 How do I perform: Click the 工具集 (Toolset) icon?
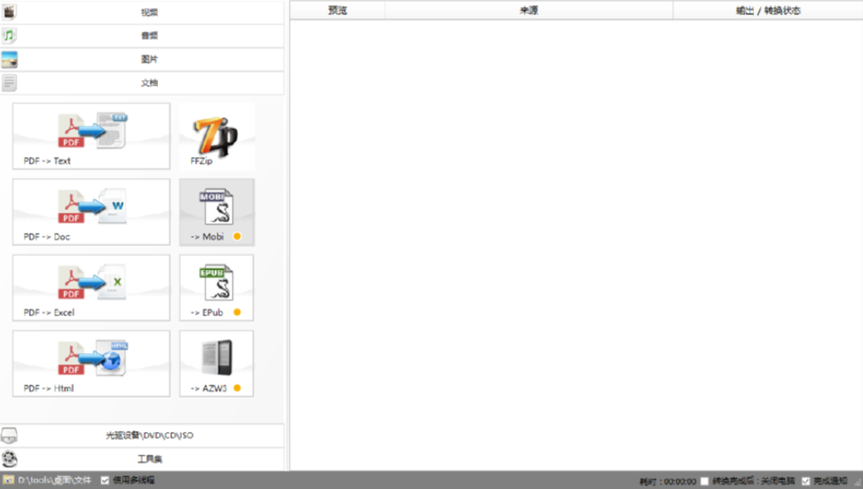point(10,459)
